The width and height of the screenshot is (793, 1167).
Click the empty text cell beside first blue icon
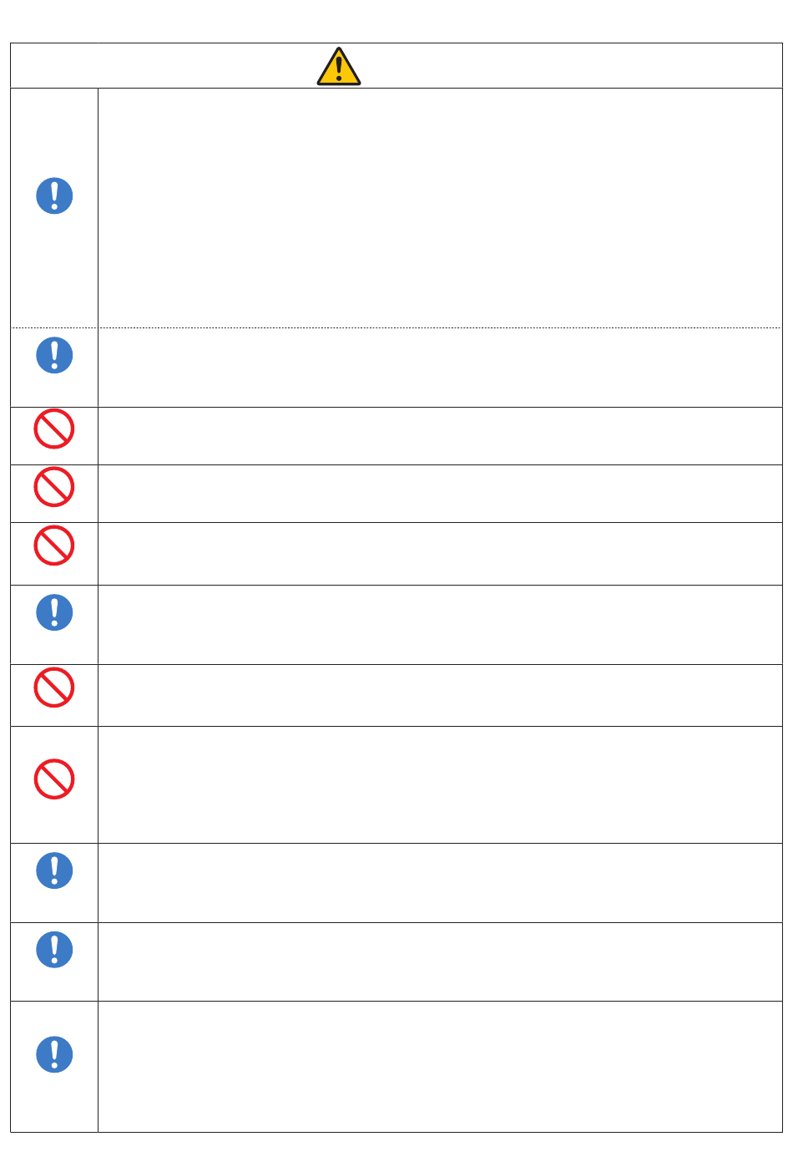[x=440, y=208]
